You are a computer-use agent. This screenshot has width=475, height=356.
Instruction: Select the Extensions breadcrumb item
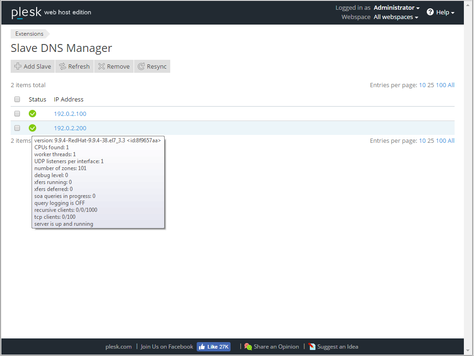point(29,33)
